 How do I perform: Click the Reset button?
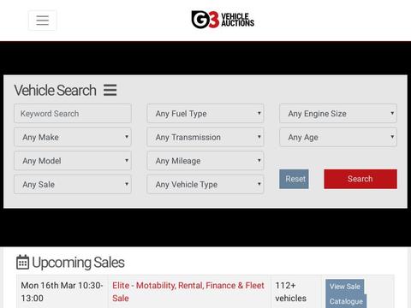tap(294, 179)
